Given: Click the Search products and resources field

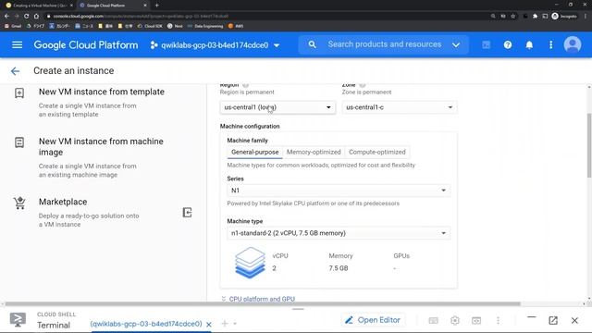Looking at the screenshot, I should pos(385,44).
